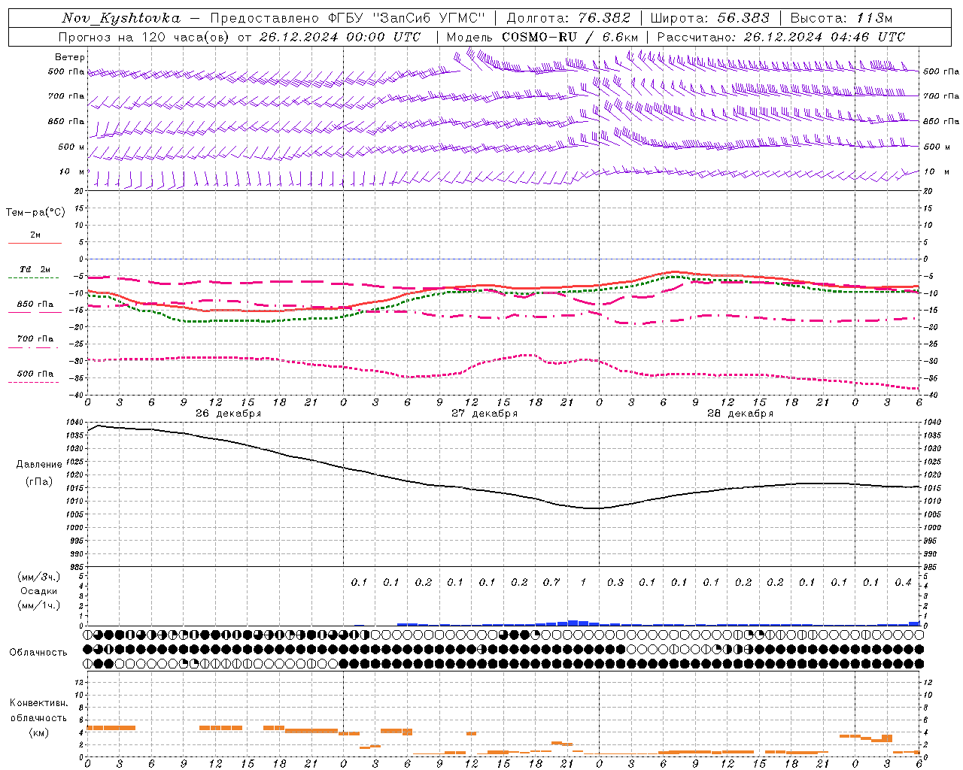963x770 pixels.
Task: Click the Прогноз на 120 часа(ов) text
Action: coord(144,37)
